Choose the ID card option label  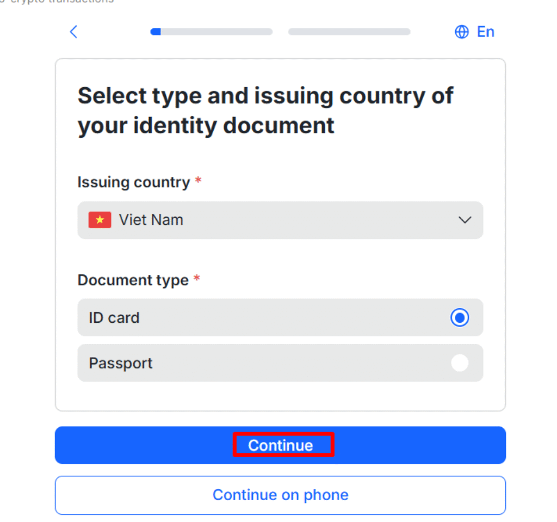tap(114, 317)
